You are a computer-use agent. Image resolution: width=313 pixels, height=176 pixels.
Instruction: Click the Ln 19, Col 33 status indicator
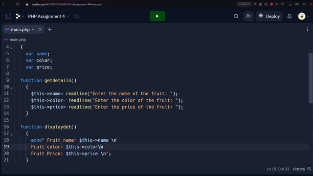point(278,169)
